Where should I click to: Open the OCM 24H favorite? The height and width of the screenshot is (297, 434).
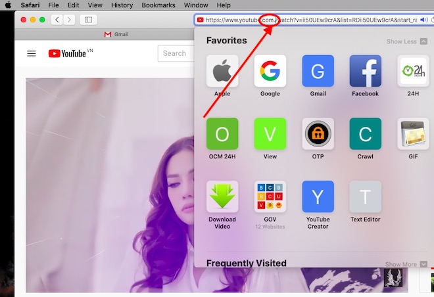pos(222,134)
